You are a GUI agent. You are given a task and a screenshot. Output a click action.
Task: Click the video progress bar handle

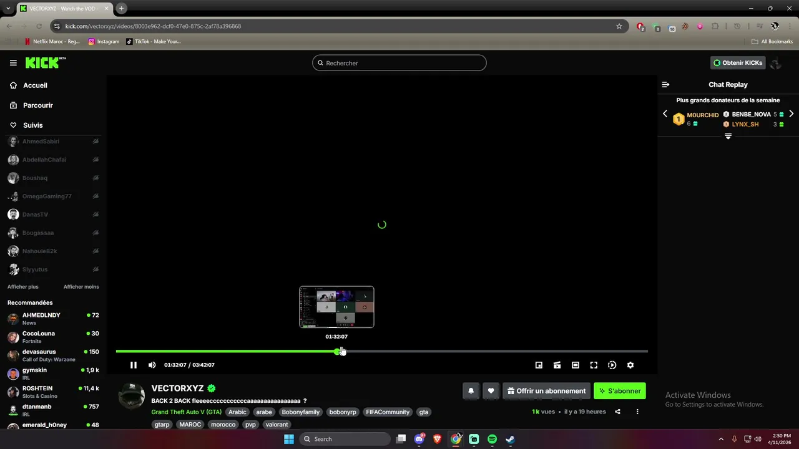[338, 352]
